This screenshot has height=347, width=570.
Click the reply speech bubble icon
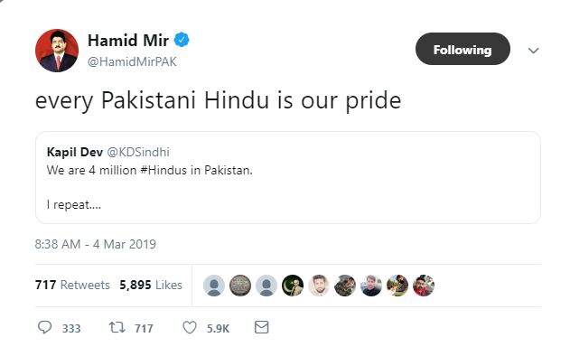44,327
